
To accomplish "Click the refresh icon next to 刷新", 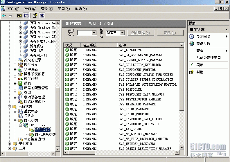I will tap(191, 65).
